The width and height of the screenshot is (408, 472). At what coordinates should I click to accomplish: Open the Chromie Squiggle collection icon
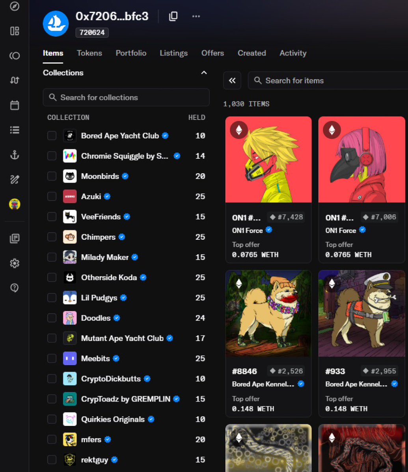[x=70, y=156]
